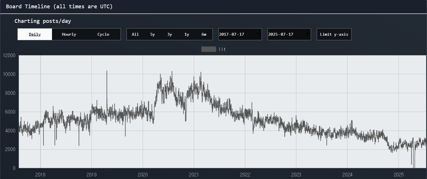Click the 10000 y-axis label

[9, 74]
